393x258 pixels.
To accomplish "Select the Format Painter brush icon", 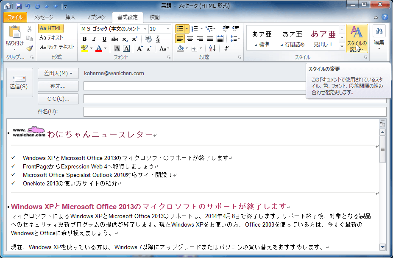I will 30,48.
